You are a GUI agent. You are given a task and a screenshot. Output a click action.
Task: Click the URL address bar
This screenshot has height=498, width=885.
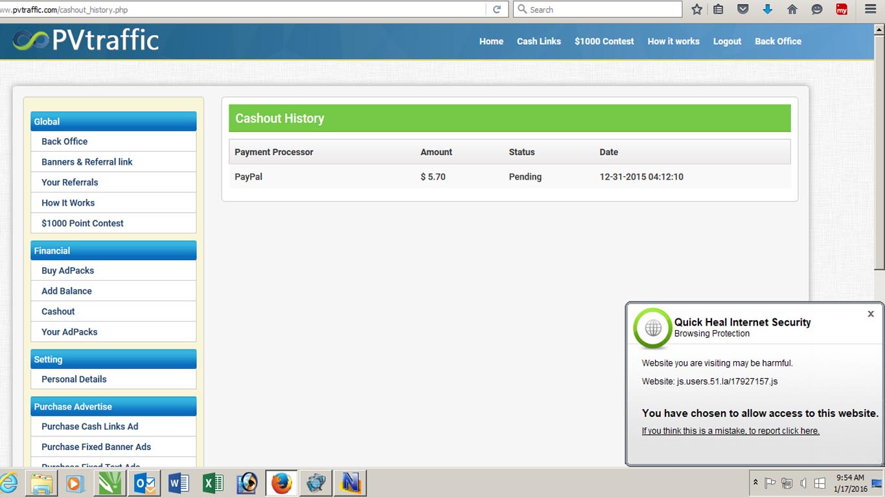click(243, 10)
